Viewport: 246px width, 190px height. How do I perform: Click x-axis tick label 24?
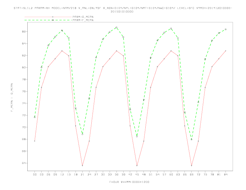pos(89,174)
